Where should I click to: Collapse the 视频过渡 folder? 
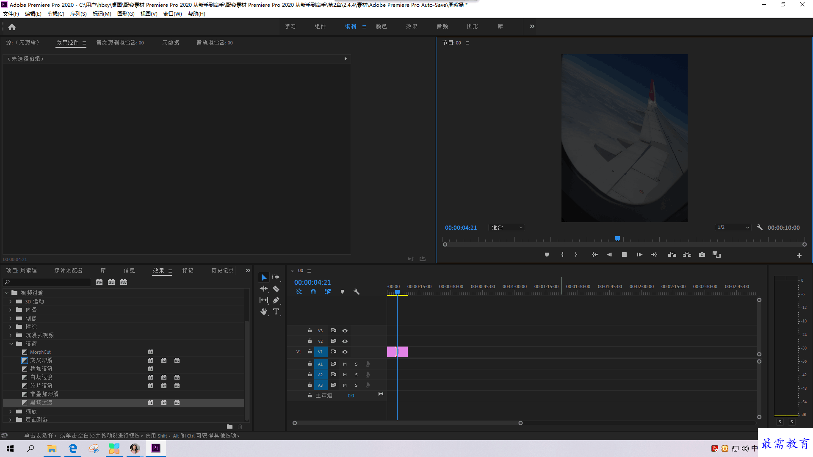click(x=6, y=293)
